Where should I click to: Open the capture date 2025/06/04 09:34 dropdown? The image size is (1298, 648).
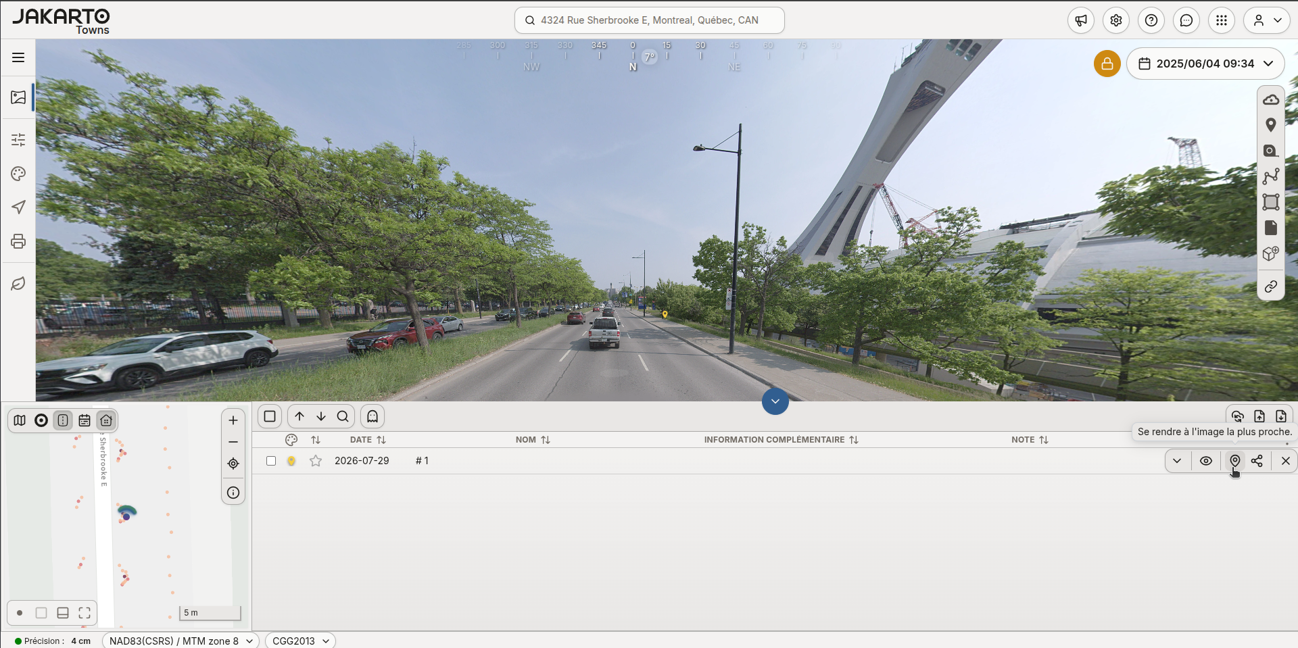(x=1205, y=64)
